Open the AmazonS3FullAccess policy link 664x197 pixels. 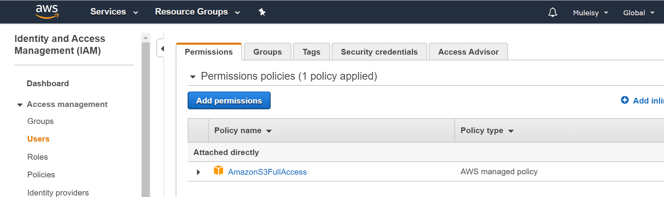pyautogui.click(x=267, y=172)
